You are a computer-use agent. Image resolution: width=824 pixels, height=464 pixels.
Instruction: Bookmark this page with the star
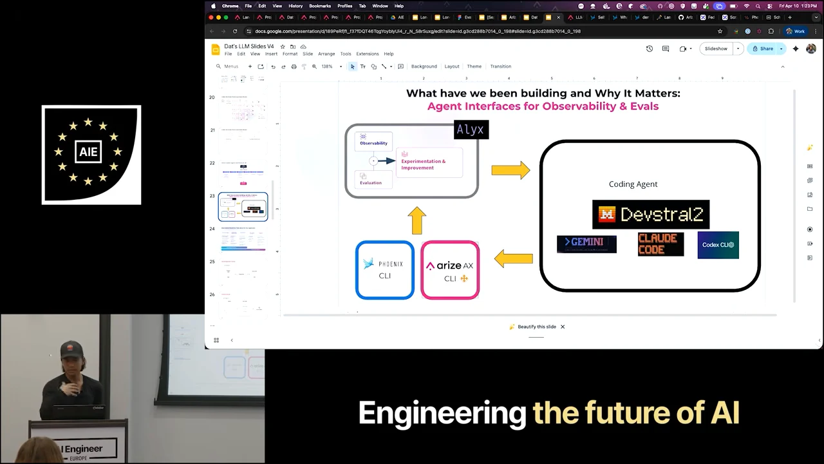(720, 31)
